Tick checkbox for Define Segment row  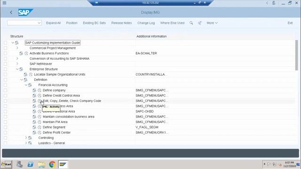(5, 127)
